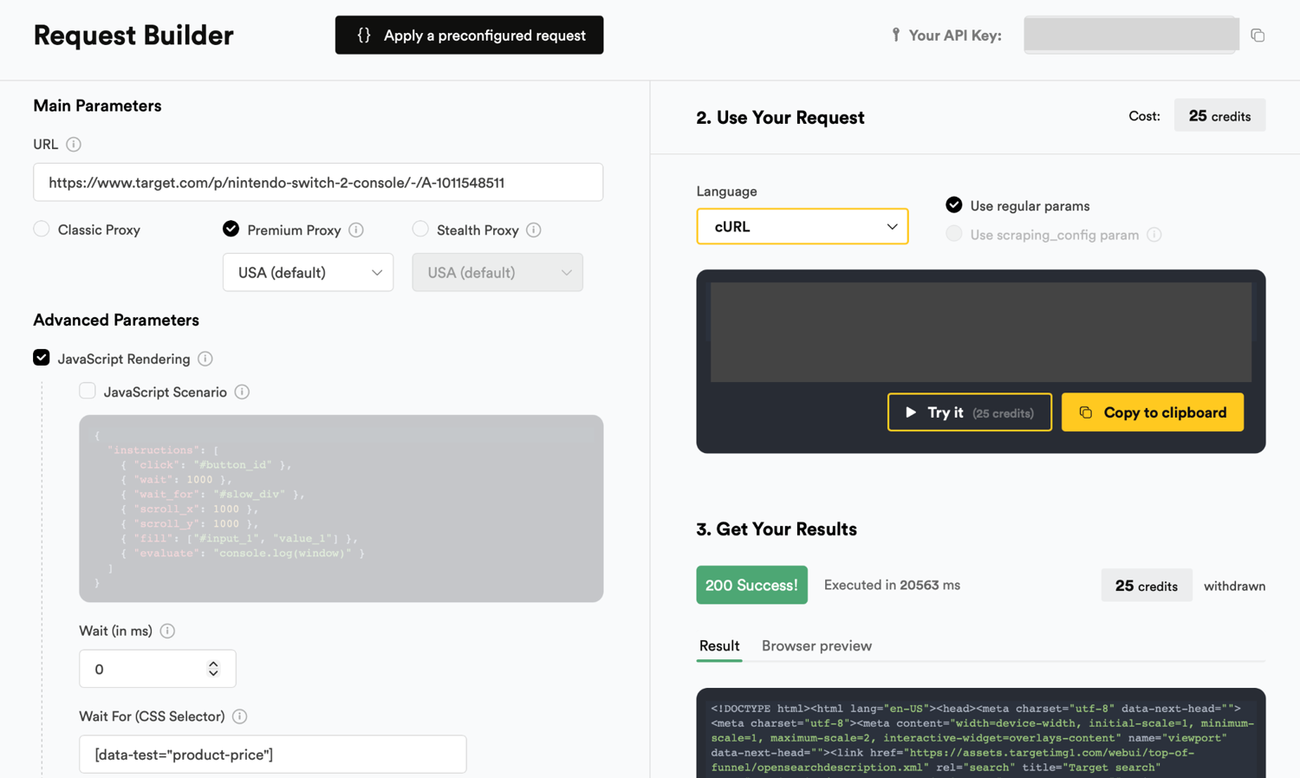
Task: Click into the URL input field
Action: pyautogui.click(x=318, y=183)
